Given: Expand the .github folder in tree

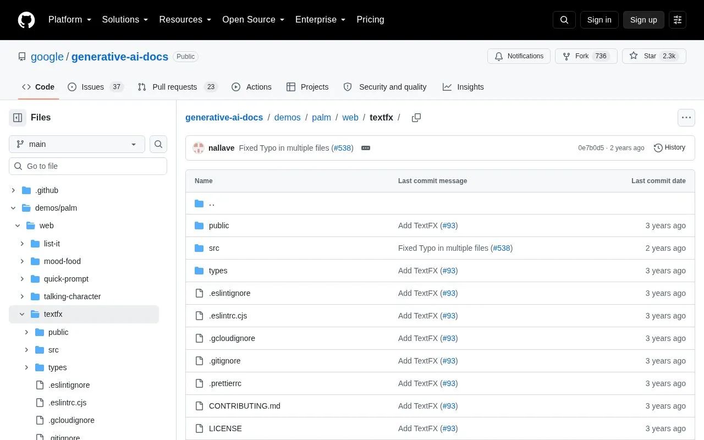Looking at the screenshot, I should [13, 190].
